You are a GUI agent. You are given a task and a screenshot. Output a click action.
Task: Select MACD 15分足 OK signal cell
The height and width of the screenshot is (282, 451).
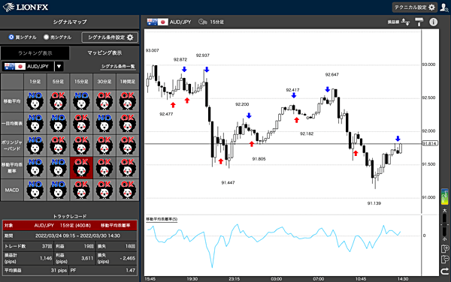(x=81, y=190)
